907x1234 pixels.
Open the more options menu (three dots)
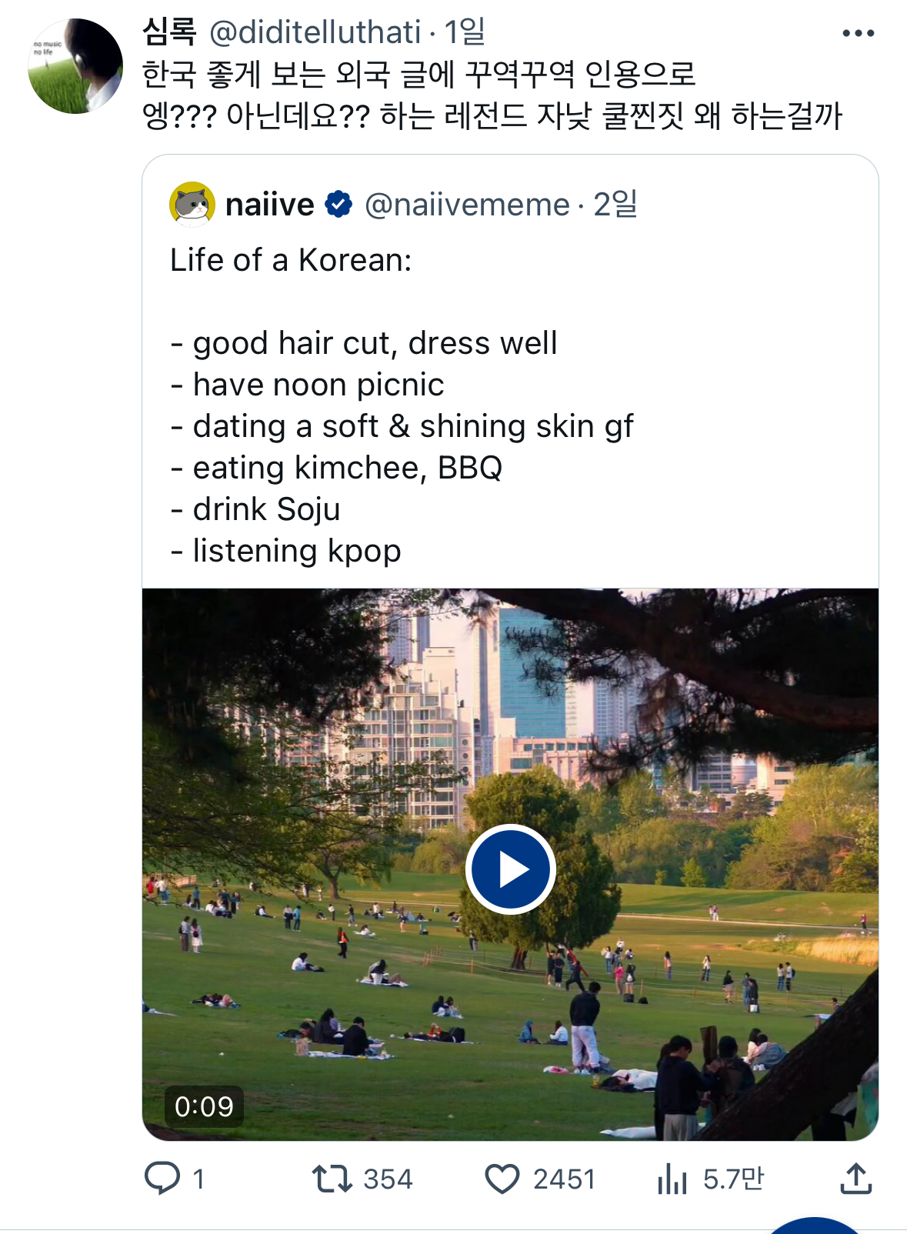[858, 33]
